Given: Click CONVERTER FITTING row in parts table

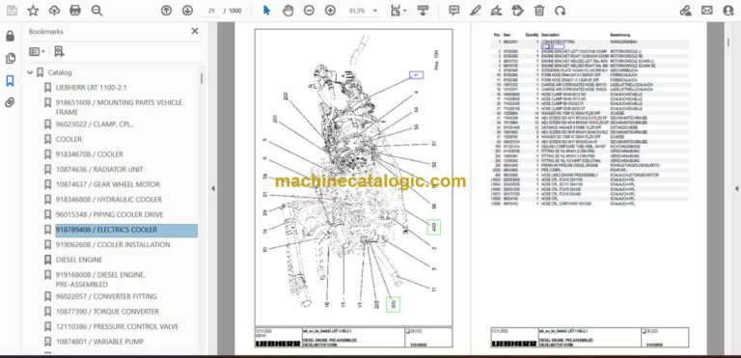Looking at the screenshot, I should click(590, 42).
